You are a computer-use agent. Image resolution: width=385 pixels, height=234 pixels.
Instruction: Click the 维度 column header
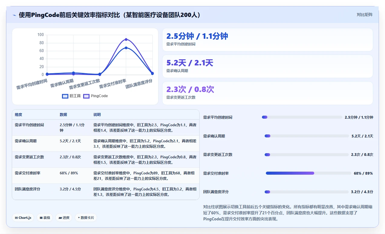pos(18,115)
